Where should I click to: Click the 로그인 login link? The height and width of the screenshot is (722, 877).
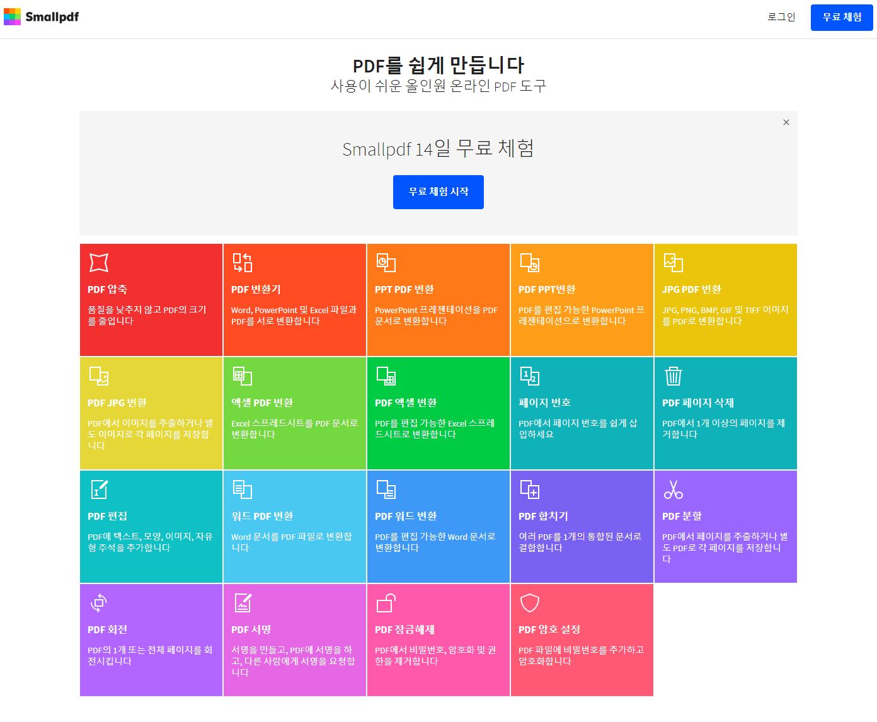click(x=781, y=17)
